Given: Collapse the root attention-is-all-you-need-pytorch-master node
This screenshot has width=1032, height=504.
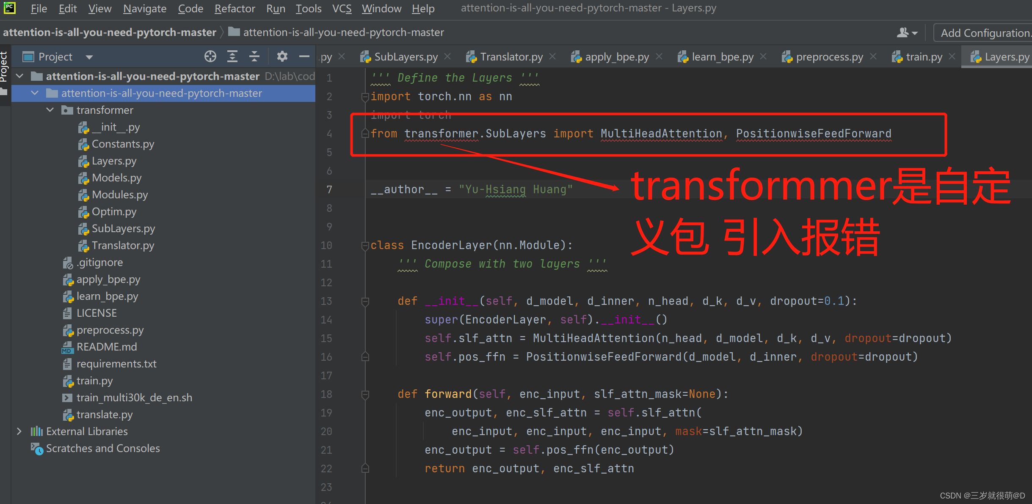Looking at the screenshot, I should click(19, 76).
